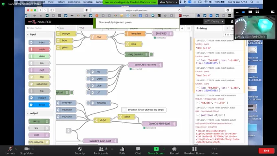Select the websocket node in palette
This screenshot has width=277, height=156.
[x=39, y=84]
